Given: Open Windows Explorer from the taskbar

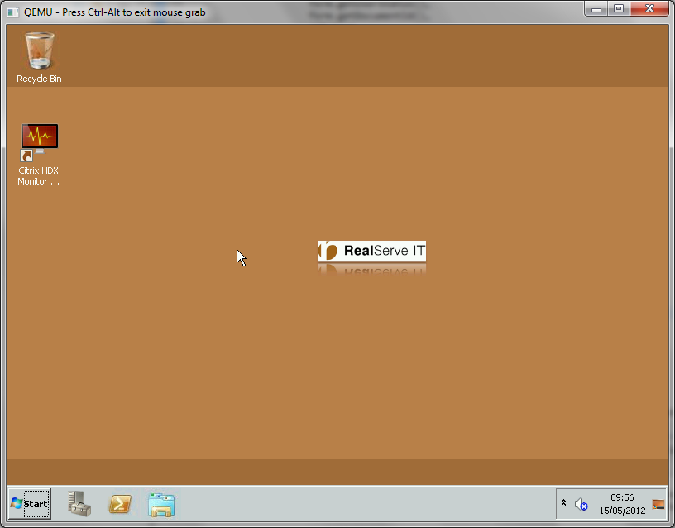Looking at the screenshot, I should (161, 505).
